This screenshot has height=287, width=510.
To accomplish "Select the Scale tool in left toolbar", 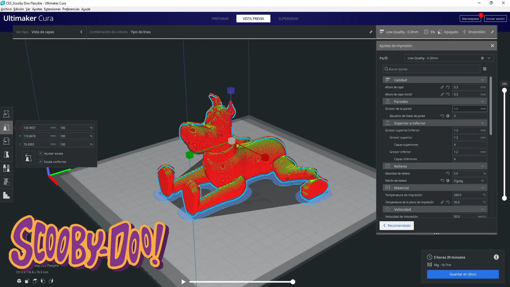I will [6, 127].
